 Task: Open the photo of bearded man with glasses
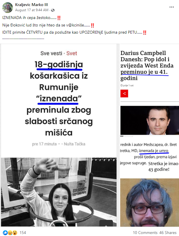[149, 202]
